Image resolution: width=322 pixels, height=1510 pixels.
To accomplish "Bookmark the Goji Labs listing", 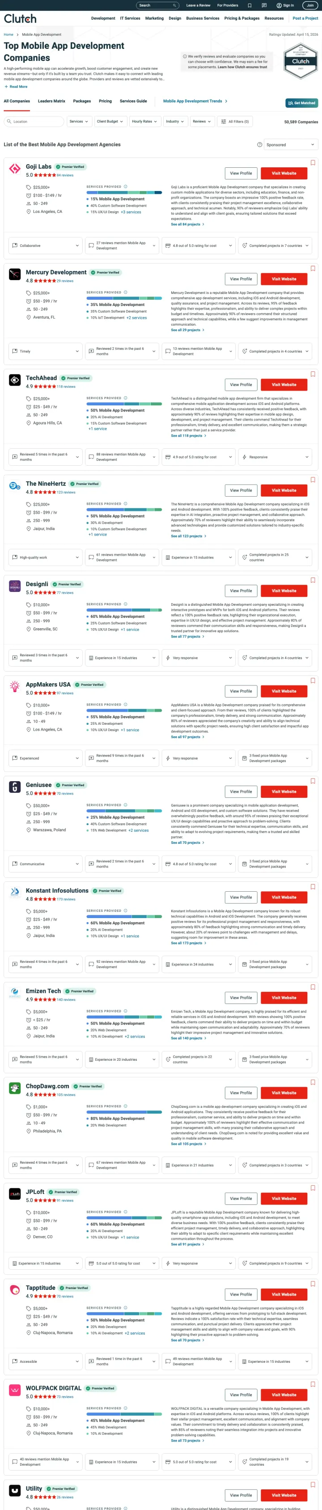I will (x=313, y=162).
